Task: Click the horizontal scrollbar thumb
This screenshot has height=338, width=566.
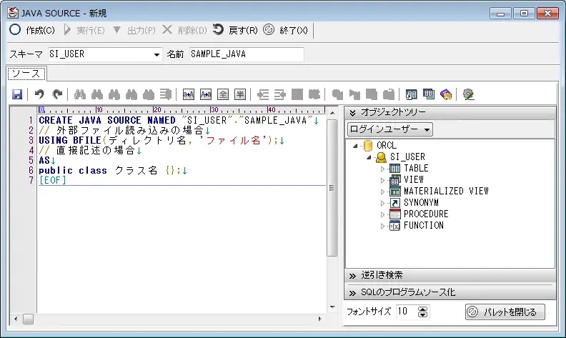Action: (x=28, y=319)
